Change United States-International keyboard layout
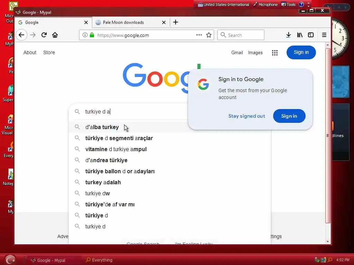The height and width of the screenshot is (265, 354). (x=224, y=4)
